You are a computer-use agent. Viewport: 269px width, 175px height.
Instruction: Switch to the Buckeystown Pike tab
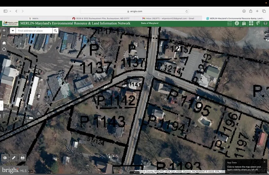pos(101,18)
